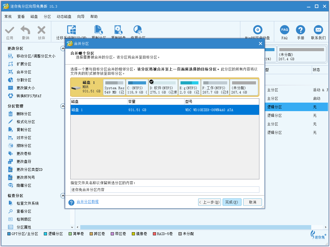Select Split Partition in sidebar
The height and width of the screenshot is (247, 330).
(20, 80)
